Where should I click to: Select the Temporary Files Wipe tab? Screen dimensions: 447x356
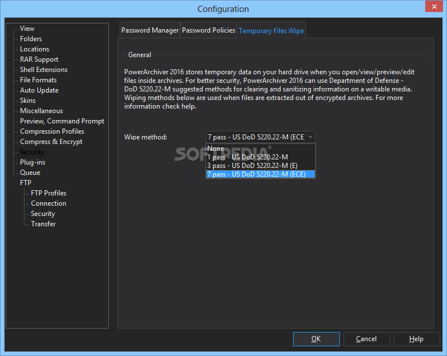pyautogui.click(x=271, y=30)
